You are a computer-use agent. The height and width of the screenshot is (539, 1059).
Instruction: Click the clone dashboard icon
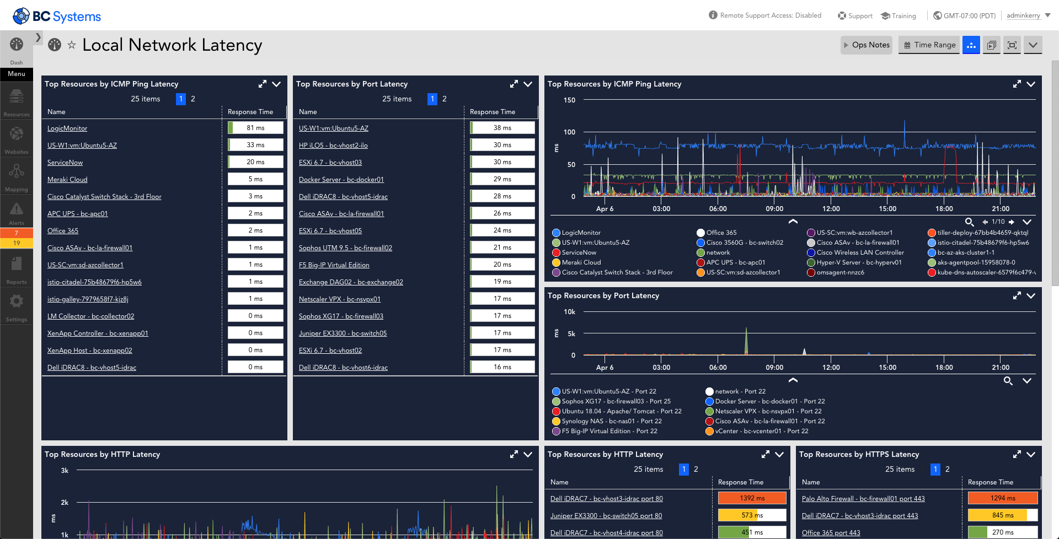pyautogui.click(x=991, y=45)
